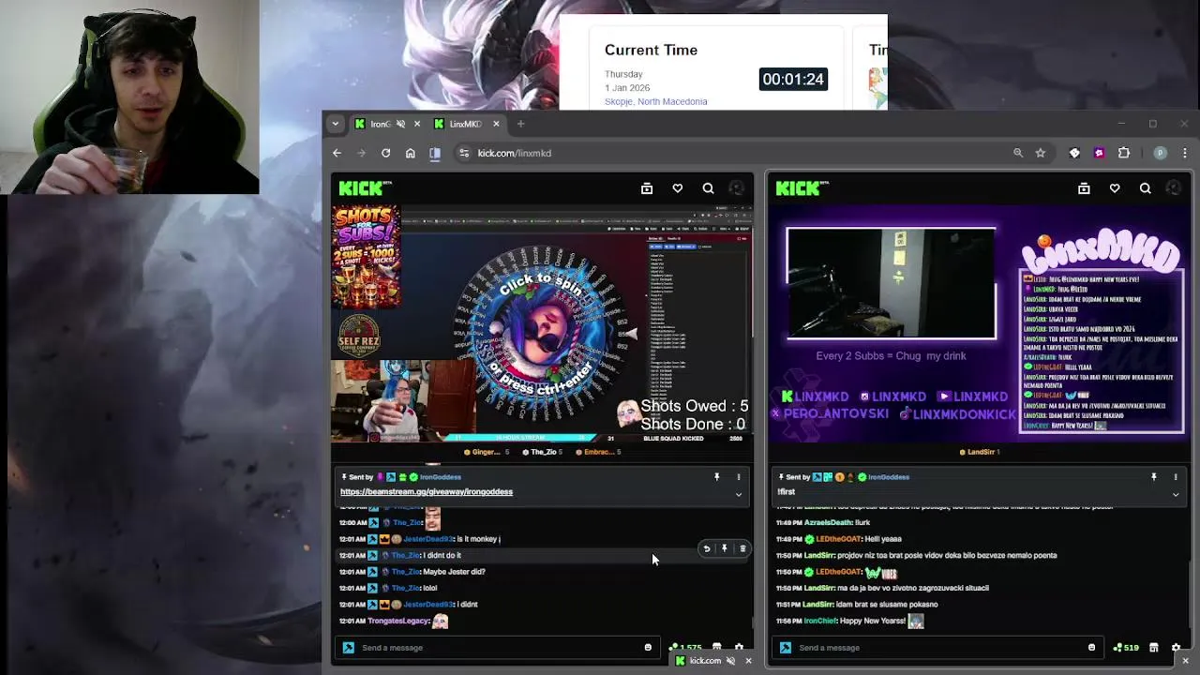This screenshot has width=1200, height=675.
Task: Unpin the IronGoddess giveaway message in left chat
Action: (717, 477)
